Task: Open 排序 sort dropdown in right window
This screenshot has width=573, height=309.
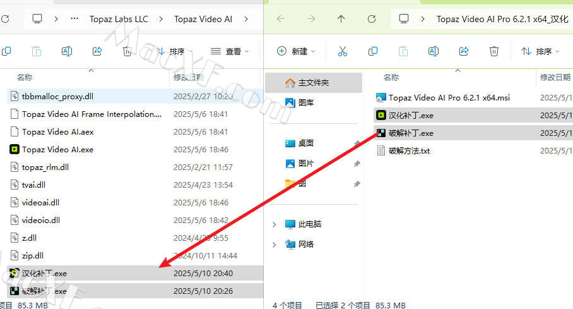Action: [x=540, y=52]
